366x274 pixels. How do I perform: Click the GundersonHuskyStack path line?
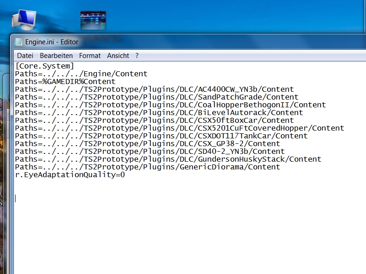click(168, 159)
